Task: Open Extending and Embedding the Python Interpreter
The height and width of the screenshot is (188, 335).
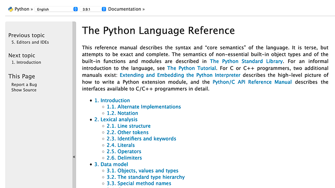Action: coord(180,75)
